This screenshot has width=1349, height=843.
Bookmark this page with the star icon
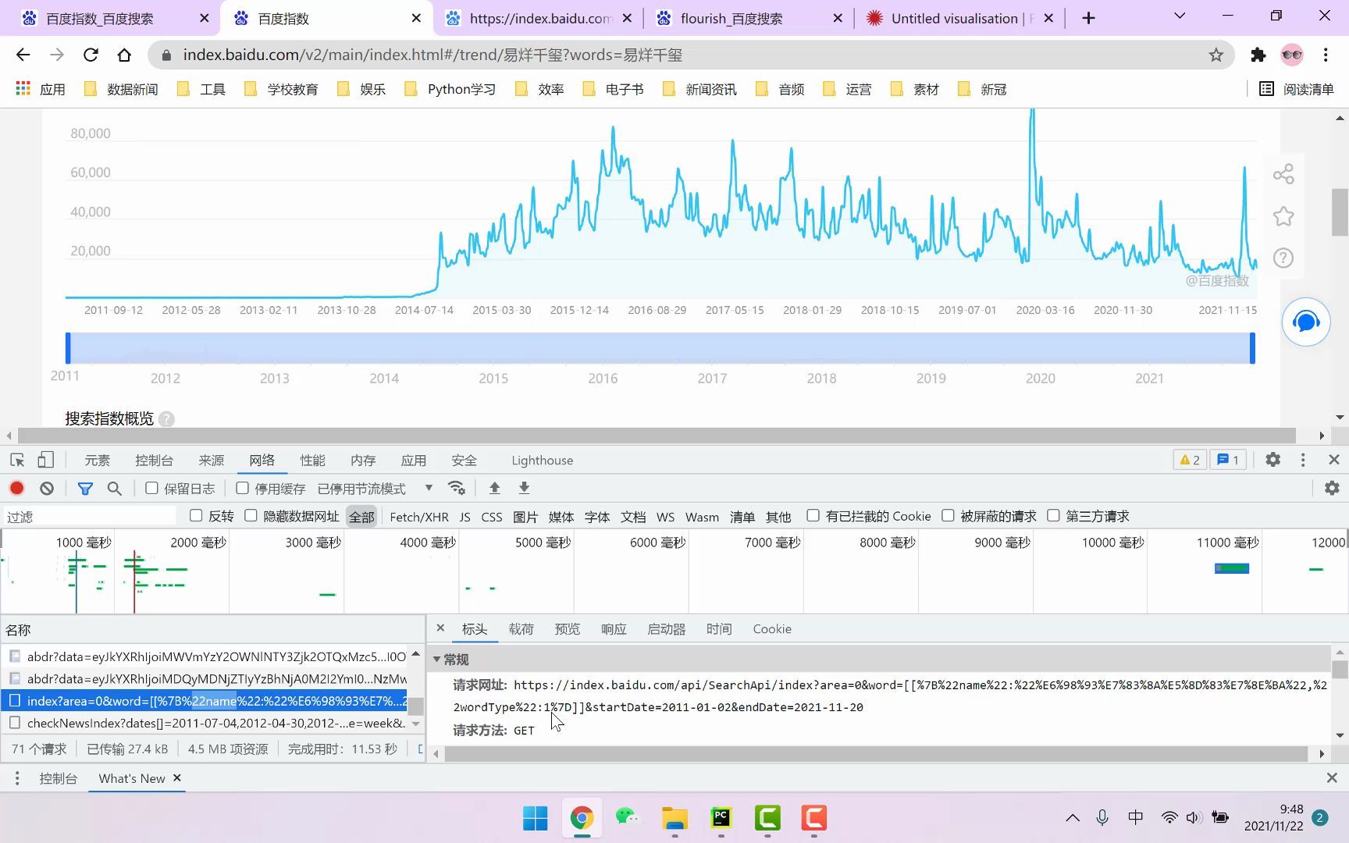(1216, 55)
